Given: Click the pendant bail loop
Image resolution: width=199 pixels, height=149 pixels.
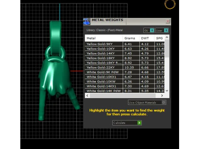Looking at the screenshot, I should (x=56, y=38).
